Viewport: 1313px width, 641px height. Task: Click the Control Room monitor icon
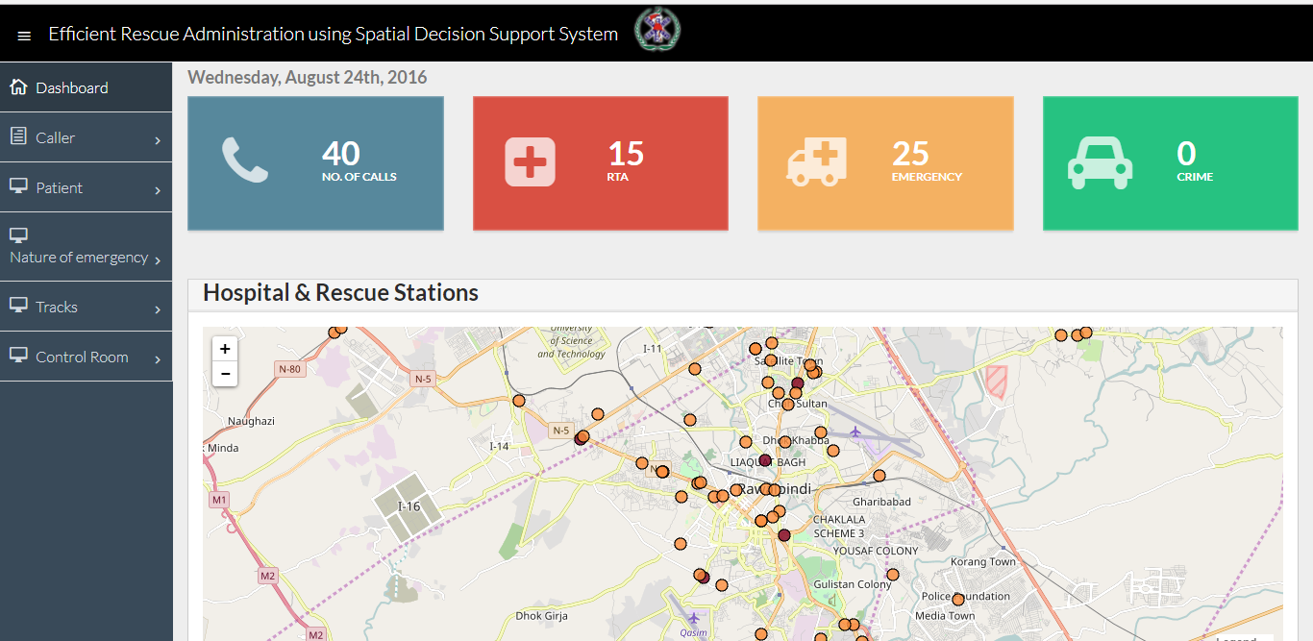click(18, 356)
